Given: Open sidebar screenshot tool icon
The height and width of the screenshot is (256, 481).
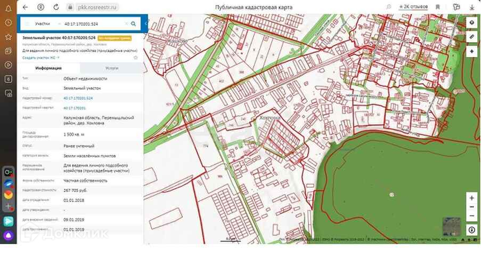Looking at the screenshot, I should click(x=9, y=93).
